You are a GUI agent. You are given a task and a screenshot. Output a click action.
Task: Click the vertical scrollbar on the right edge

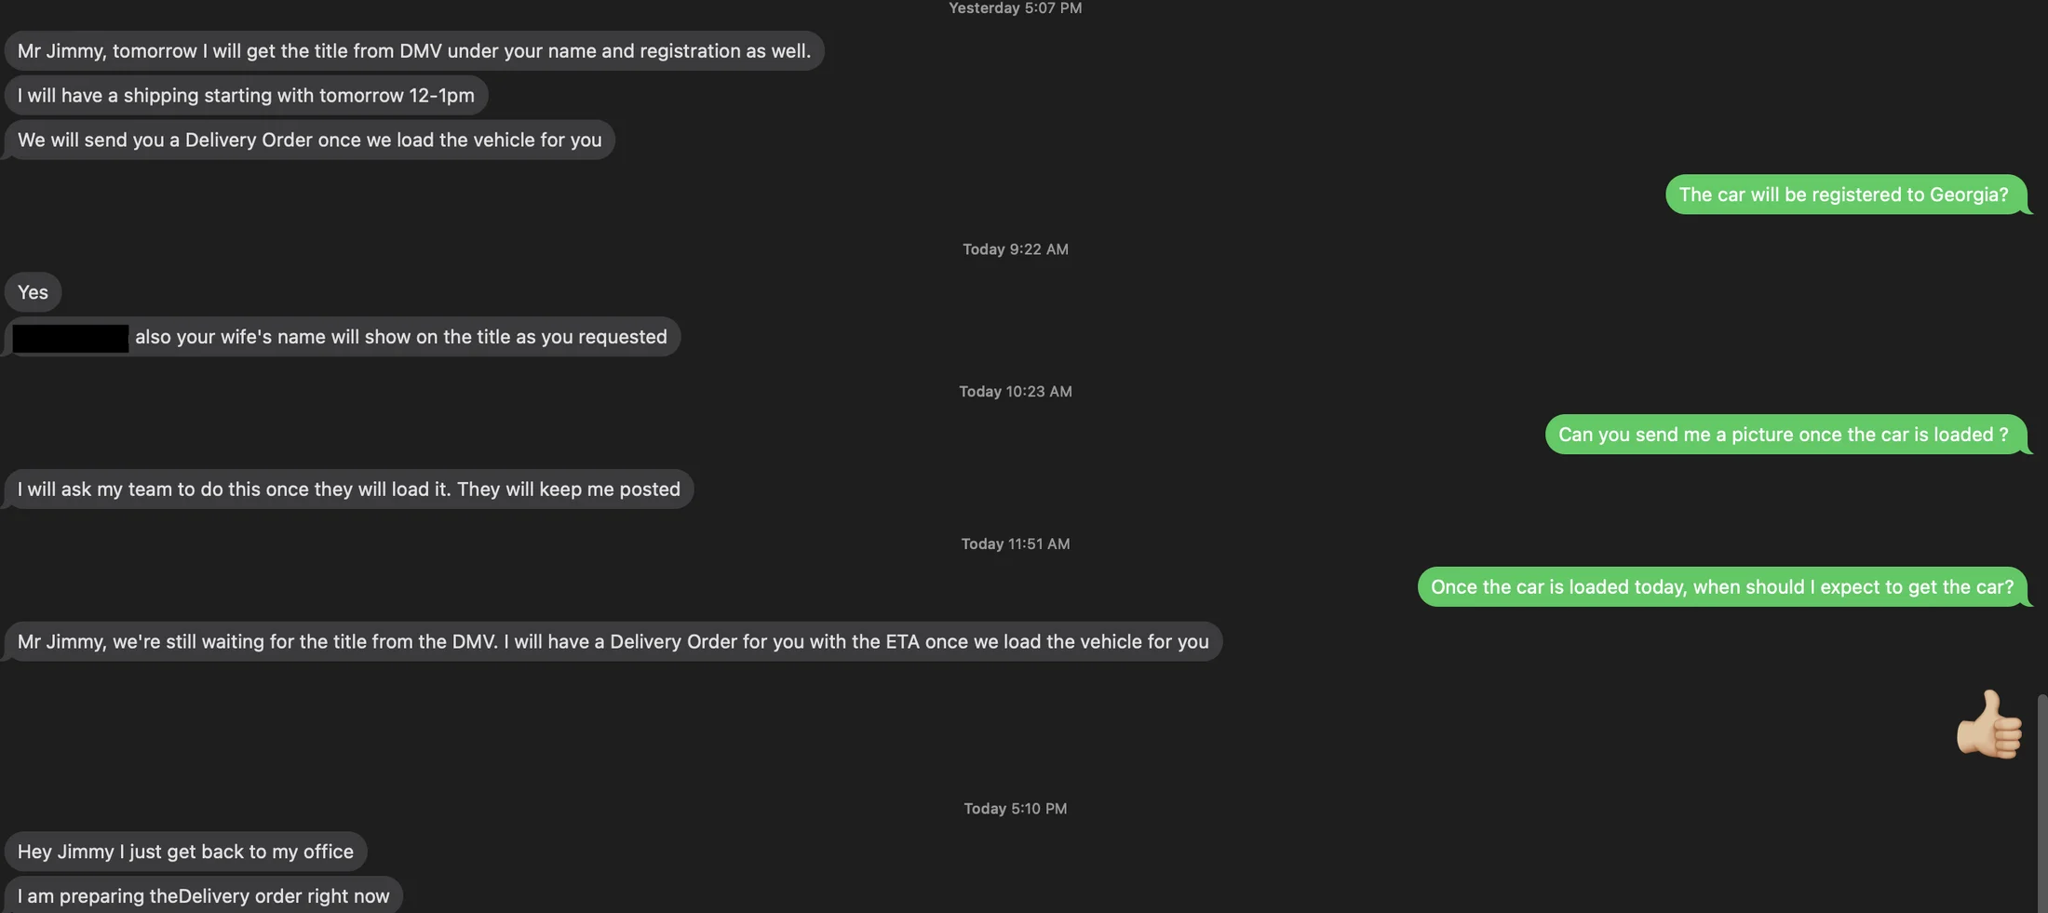coord(2042,803)
